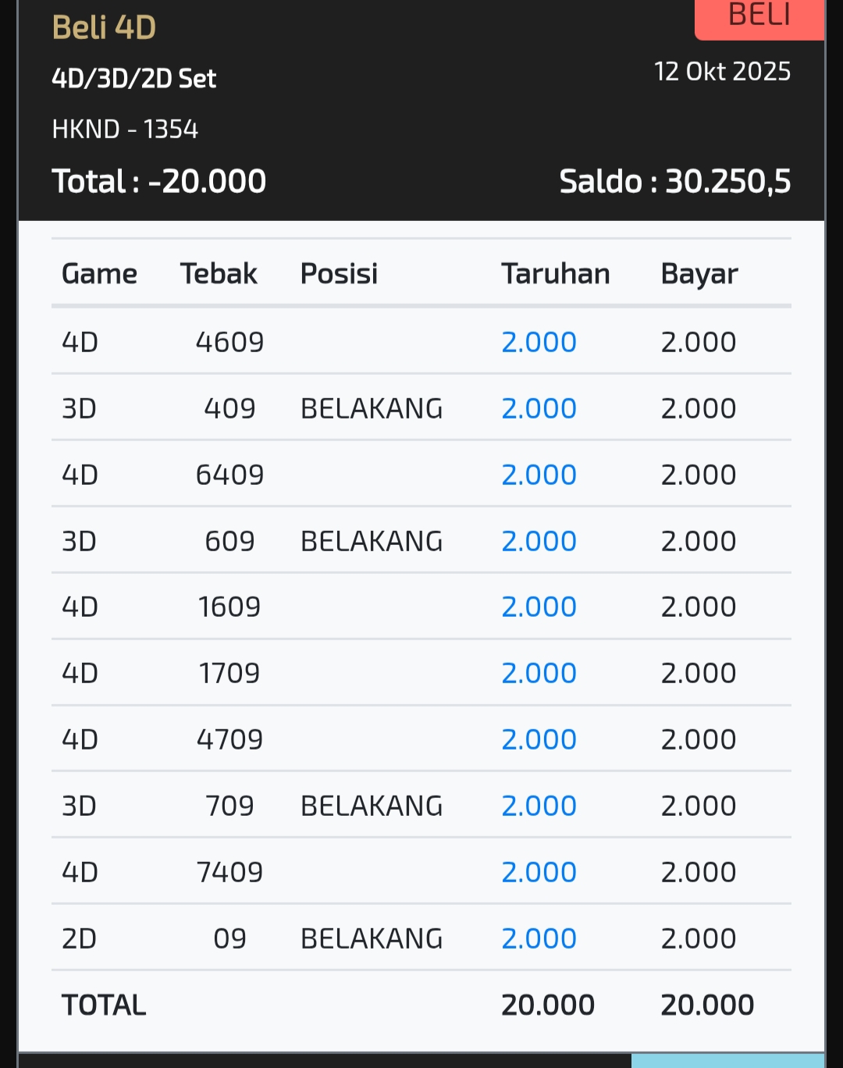Tap the blue 2.000 in the 4709 row
843x1068 pixels.
[539, 739]
